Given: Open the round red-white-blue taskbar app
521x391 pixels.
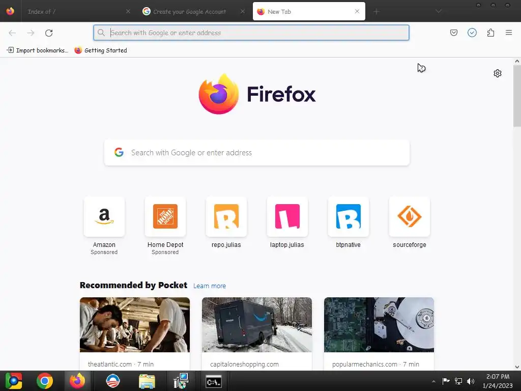Looking at the screenshot, I should tap(112, 381).
